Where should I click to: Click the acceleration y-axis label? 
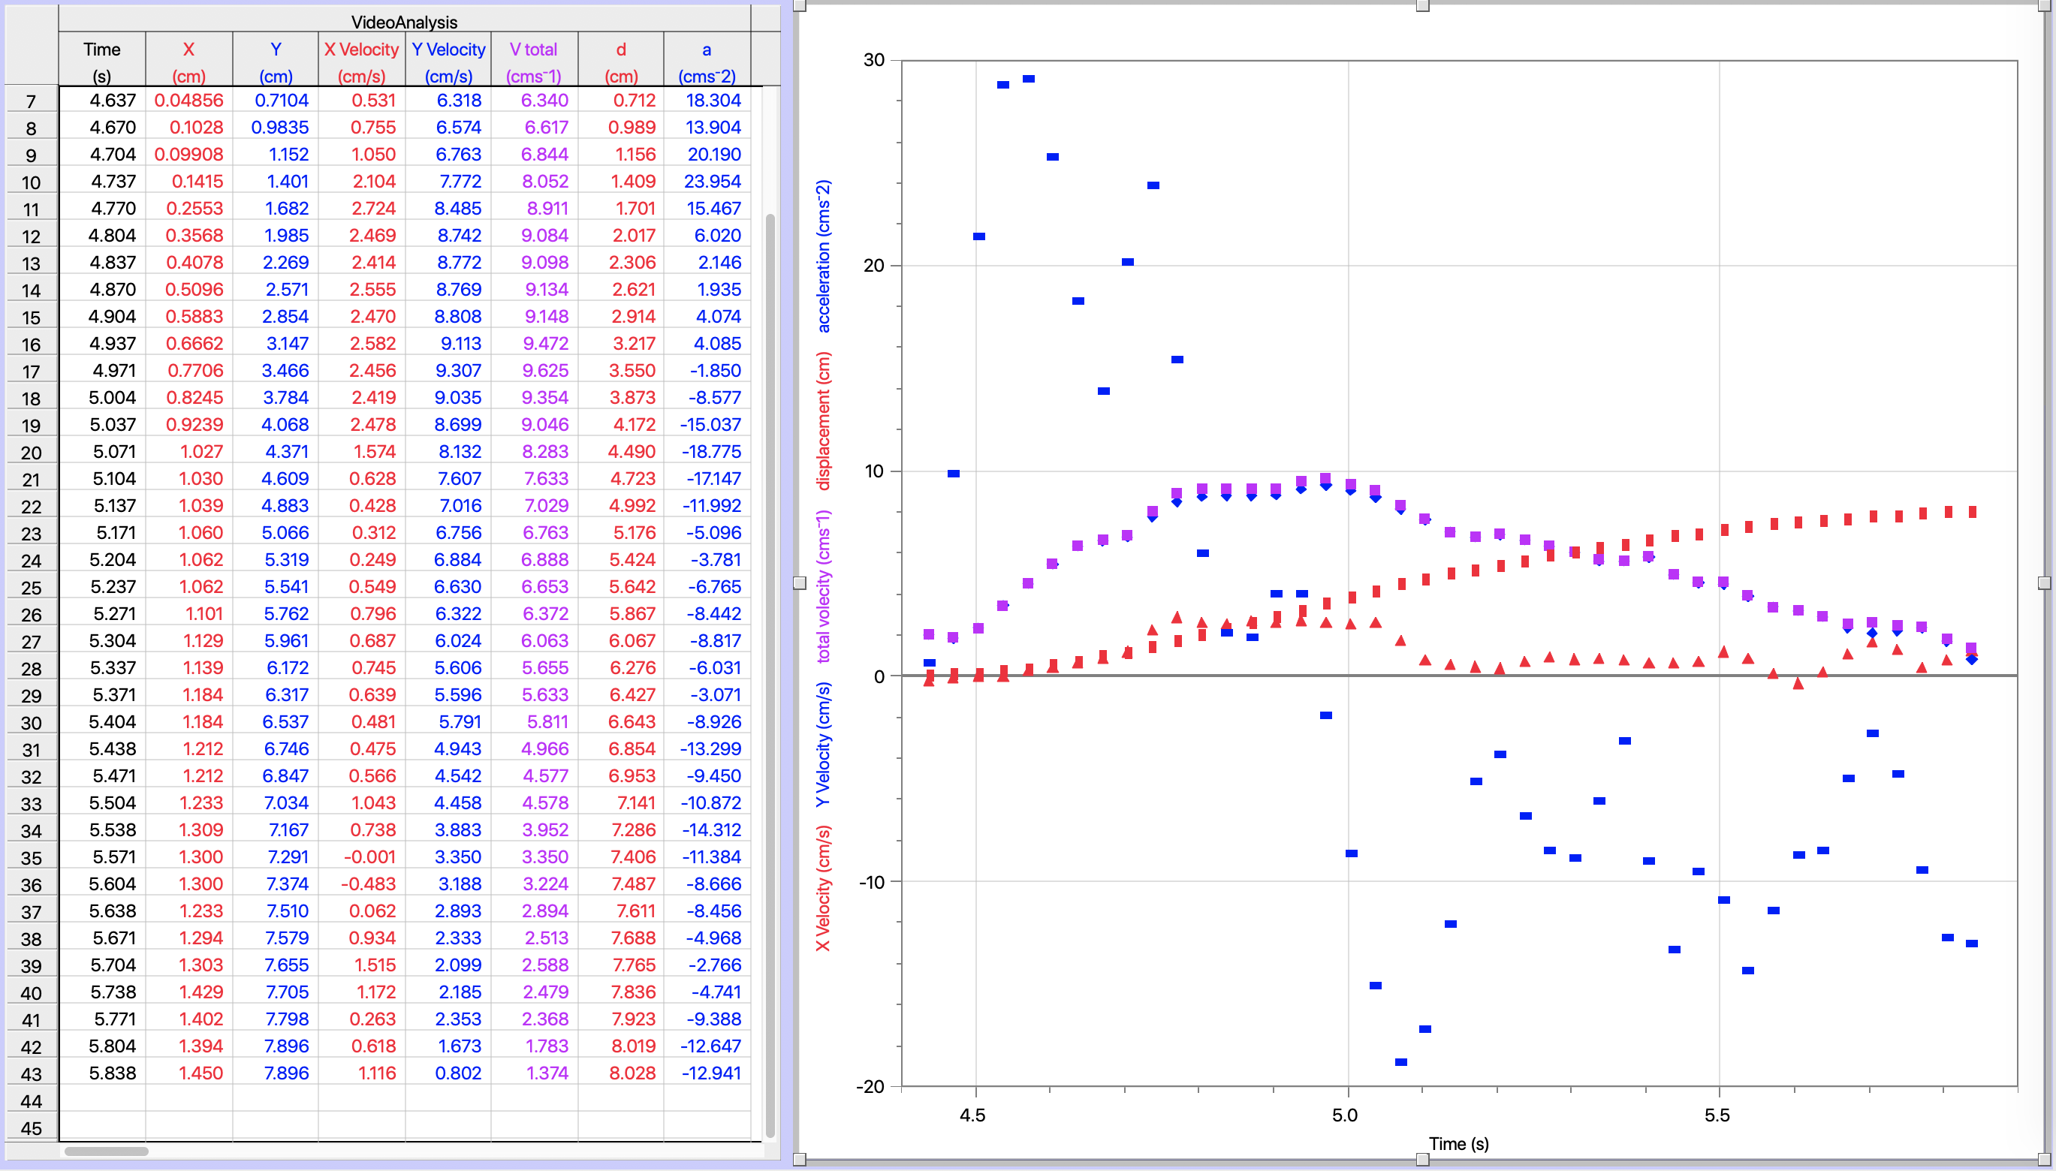[823, 256]
